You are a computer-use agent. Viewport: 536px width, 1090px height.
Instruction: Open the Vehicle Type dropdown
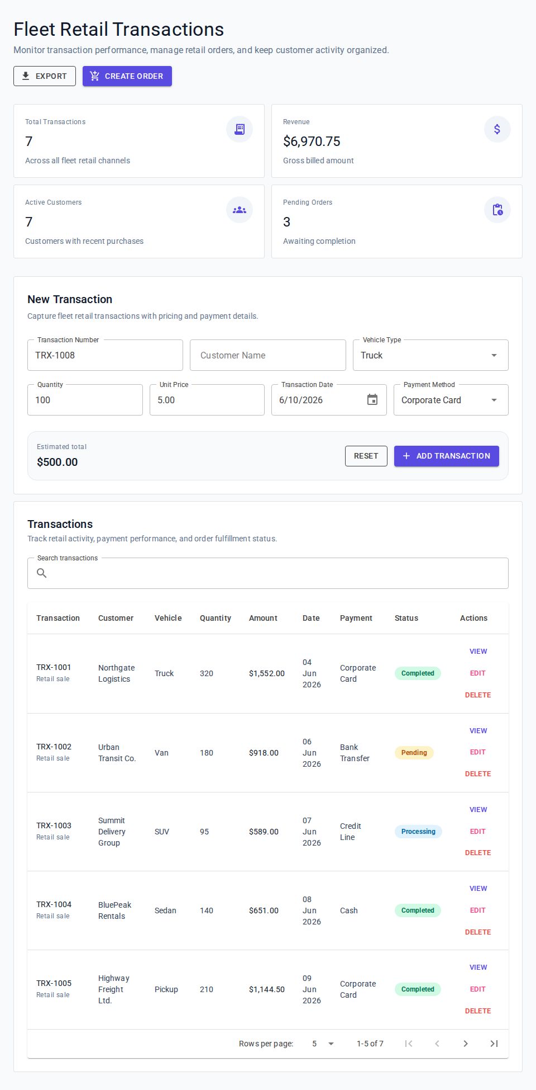click(430, 355)
